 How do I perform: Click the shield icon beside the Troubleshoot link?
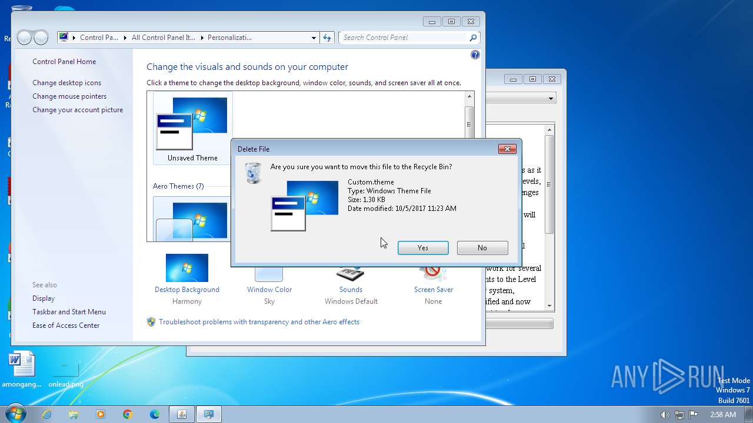point(151,322)
